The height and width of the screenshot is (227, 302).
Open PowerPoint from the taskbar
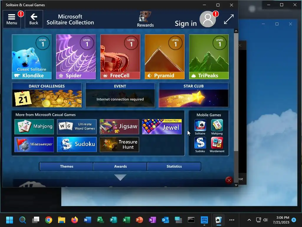pyautogui.click(x=139, y=220)
